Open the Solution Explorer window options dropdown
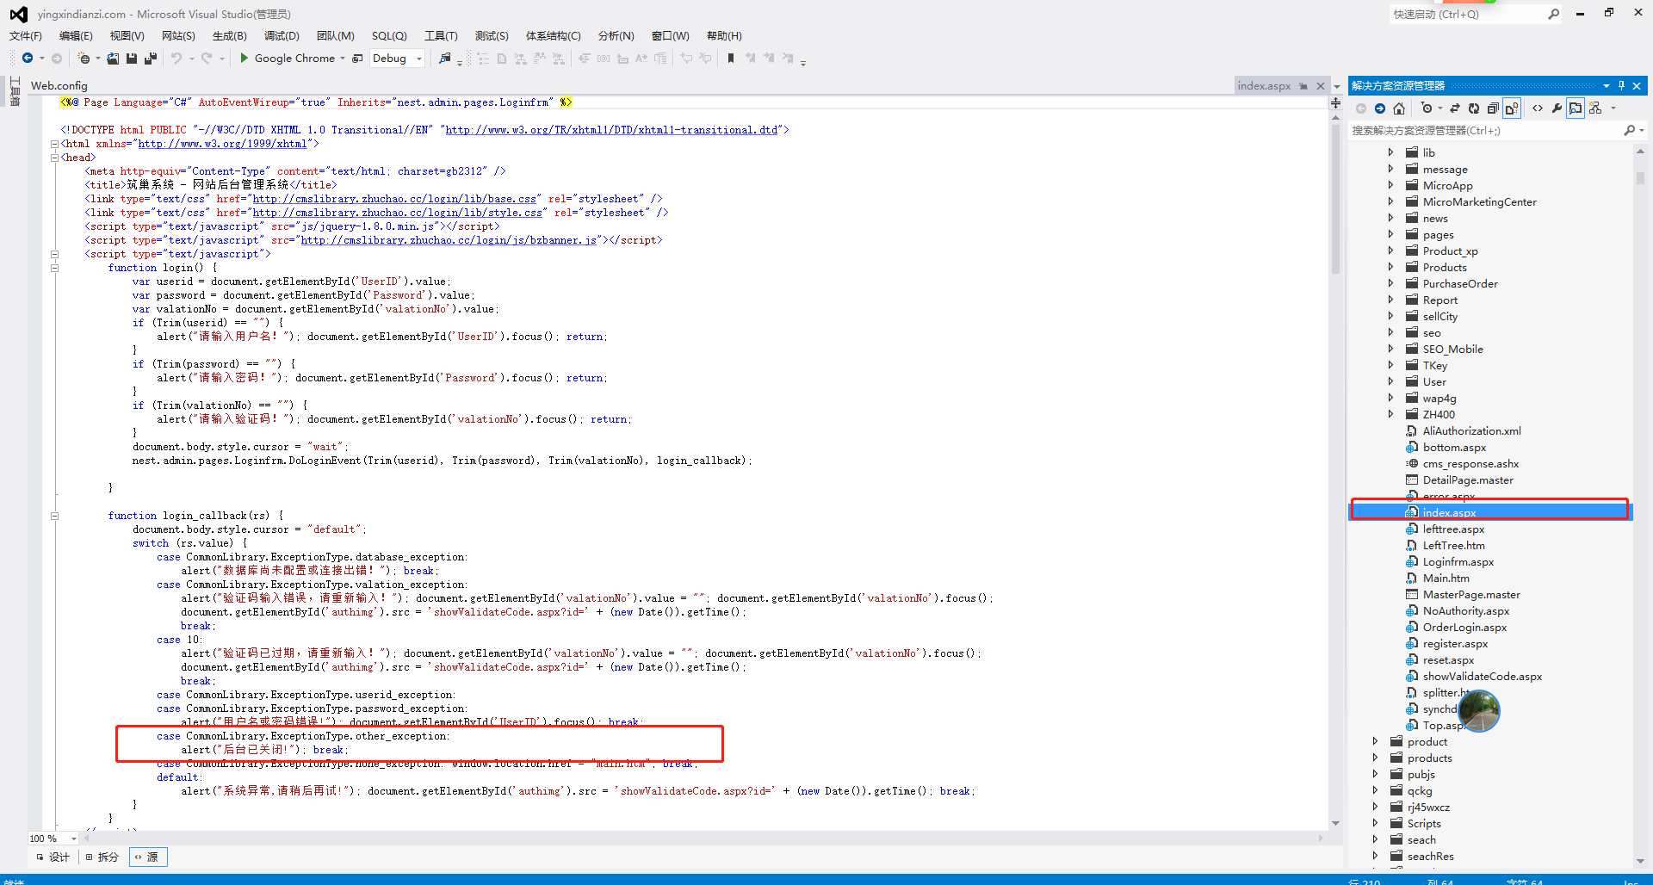This screenshot has height=885, width=1653. click(x=1607, y=85)
